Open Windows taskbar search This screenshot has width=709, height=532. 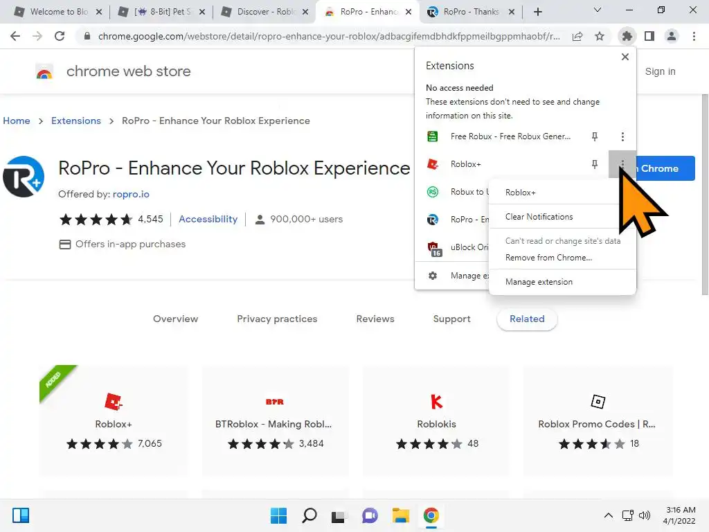[x=309, y=515]
